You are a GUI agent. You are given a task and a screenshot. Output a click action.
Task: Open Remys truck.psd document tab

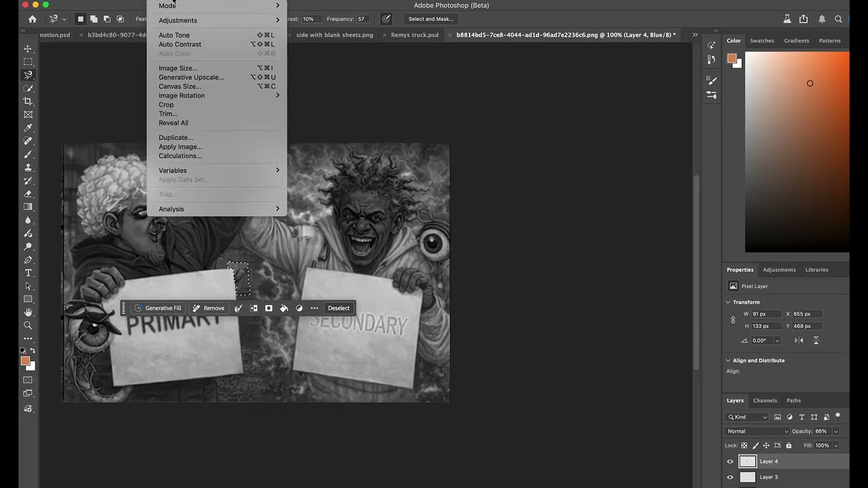(414, 35)
